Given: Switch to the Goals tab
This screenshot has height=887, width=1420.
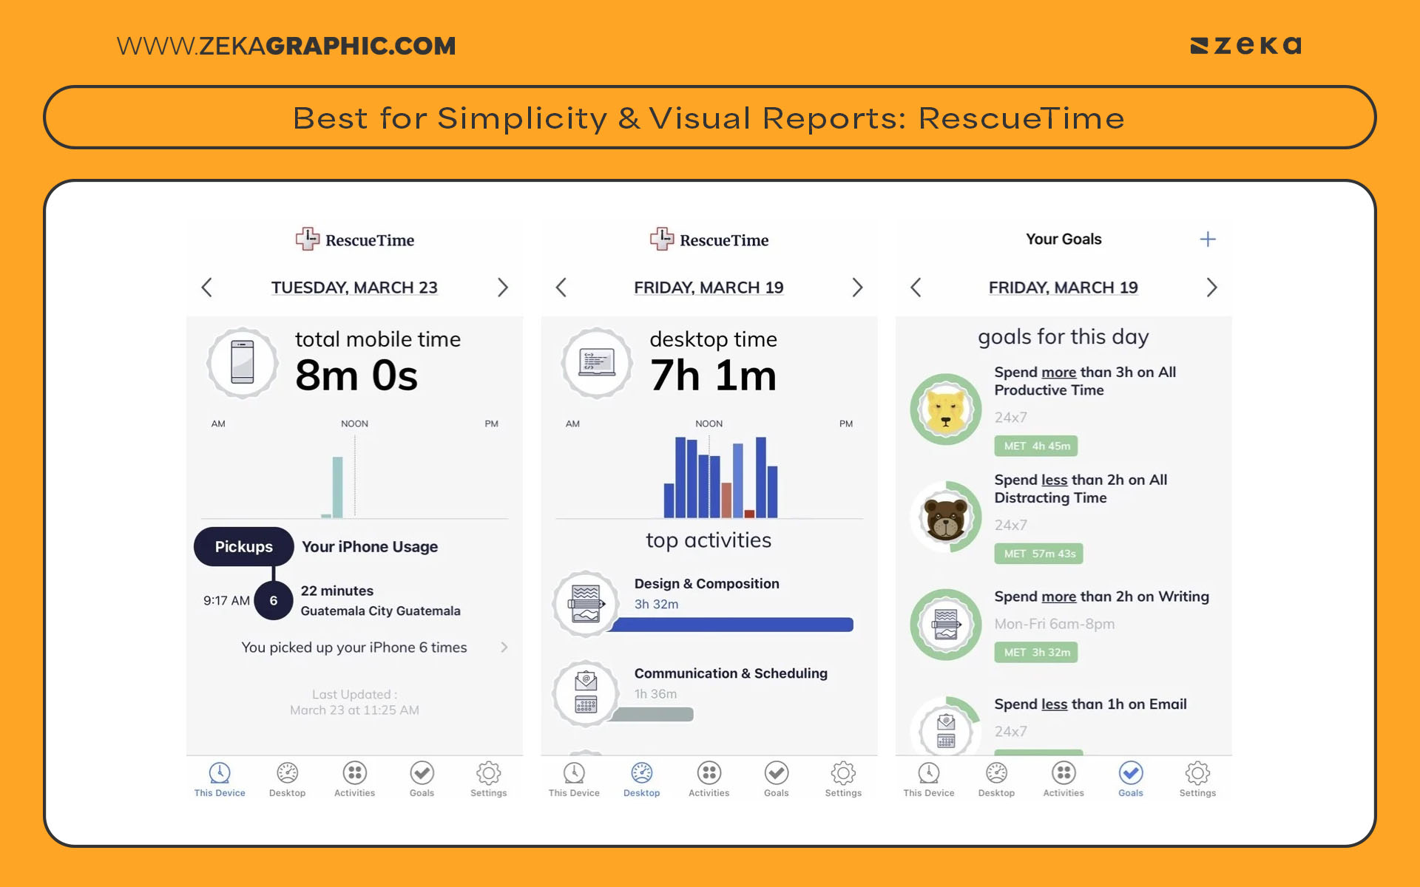Looking at the screenshot, I should coord(1129,772).
